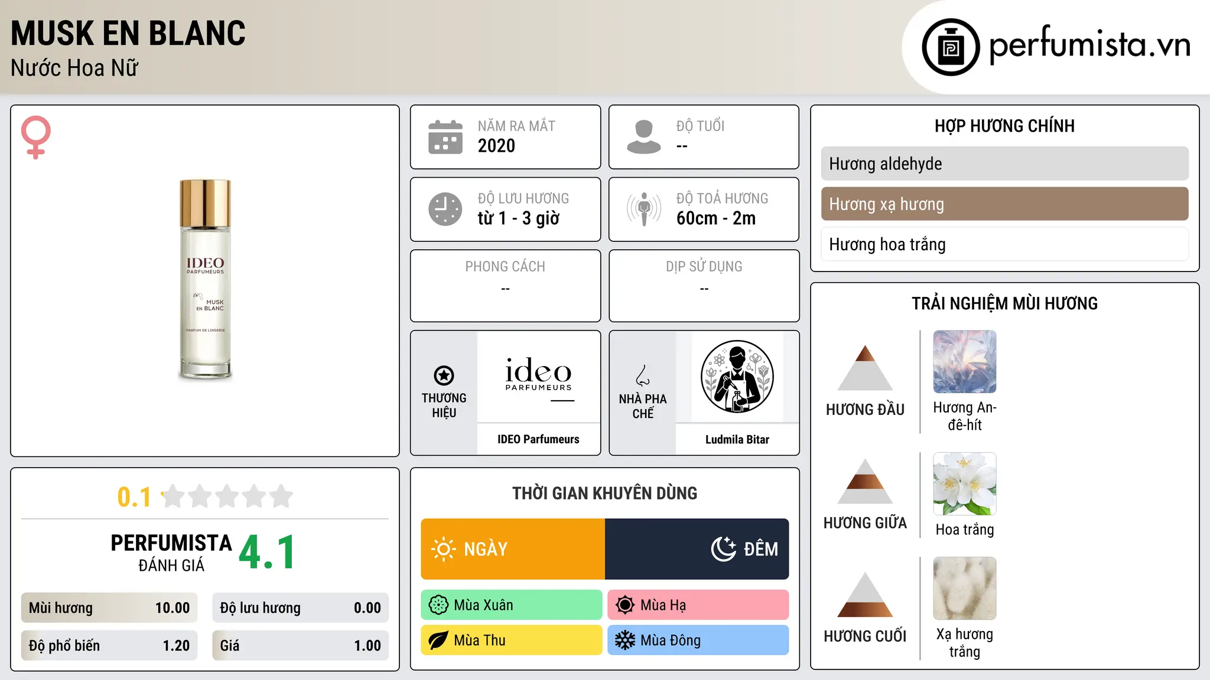This screenshot has height=680, width=1210.
Task: Open the ideo Parfumeurs brand logo
Action: point(538,378)
